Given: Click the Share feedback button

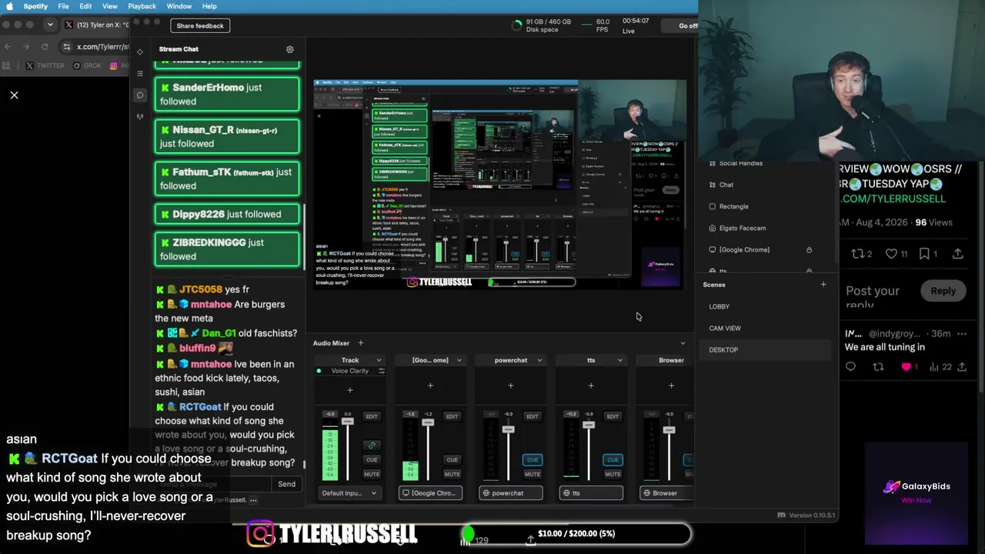Looking at the screenshot, I should click(x=200, y=25).
